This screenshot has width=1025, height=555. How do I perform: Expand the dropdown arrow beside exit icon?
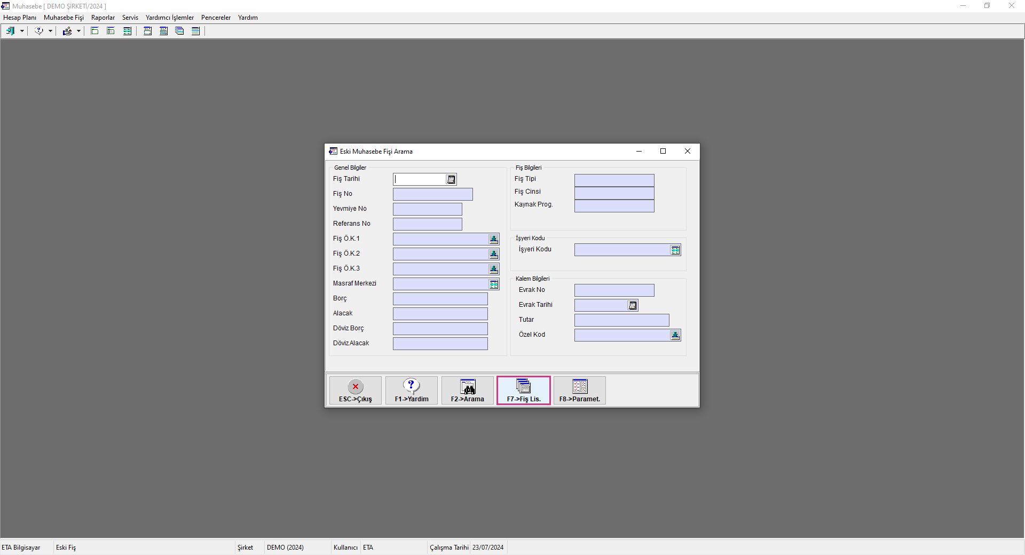click(22, 31)
